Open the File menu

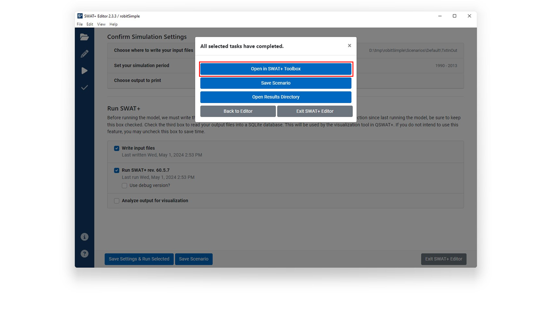80,24
